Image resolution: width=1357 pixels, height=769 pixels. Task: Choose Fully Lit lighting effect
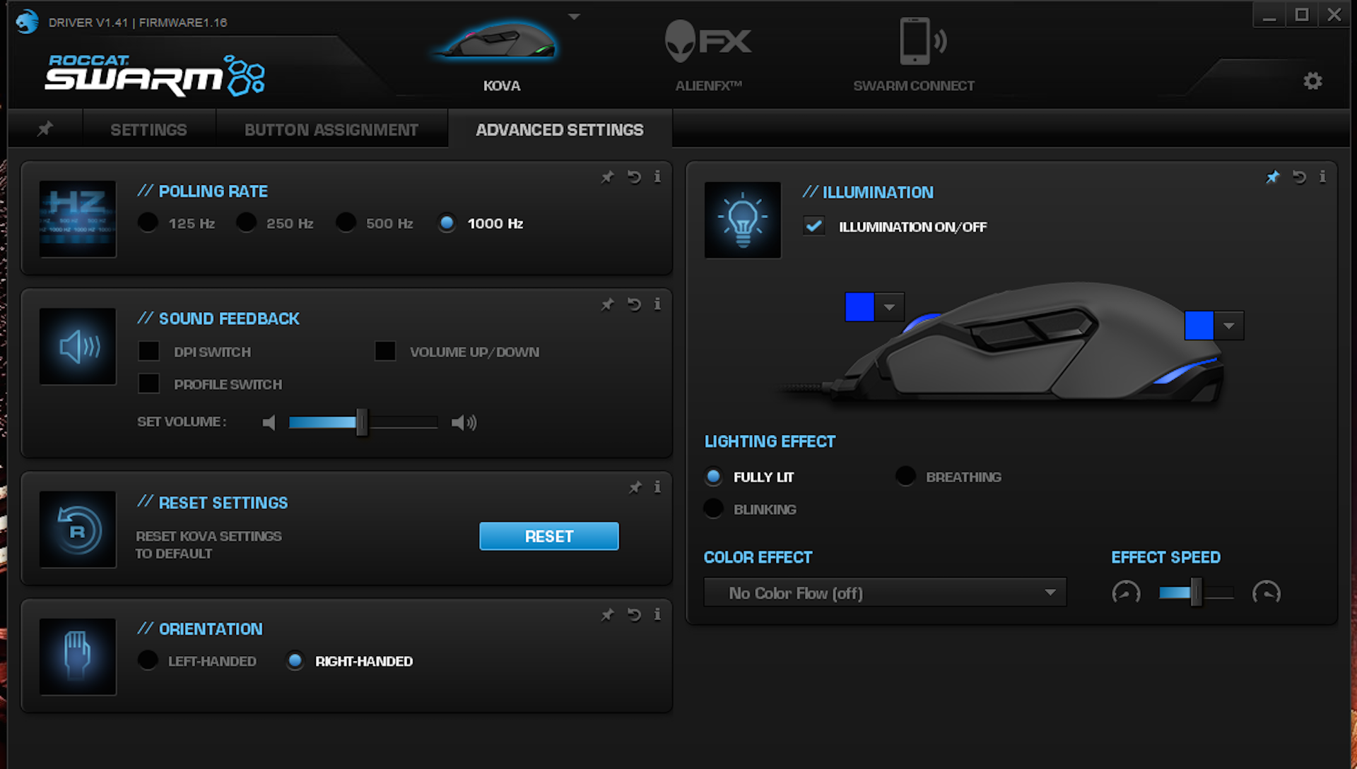tap(713, 477)
